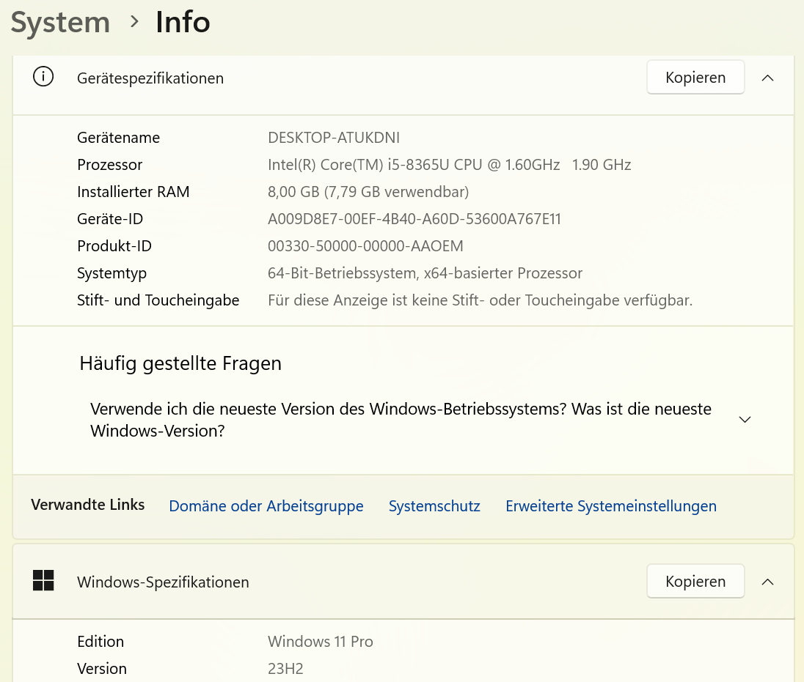Click the Info breadcrumb title
804x682 pixels.
(x=183, y=22)
